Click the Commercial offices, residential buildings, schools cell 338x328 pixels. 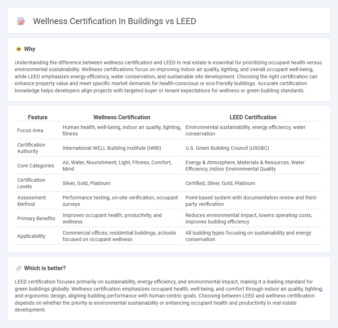122,236
